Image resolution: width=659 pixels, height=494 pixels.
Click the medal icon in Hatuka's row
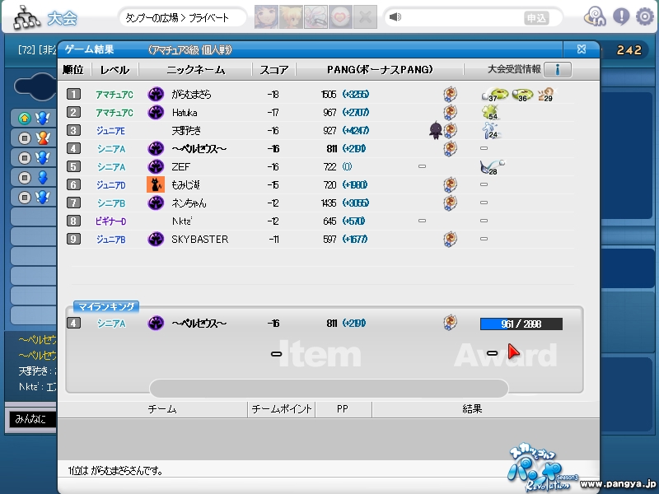(x=450, y=112)
